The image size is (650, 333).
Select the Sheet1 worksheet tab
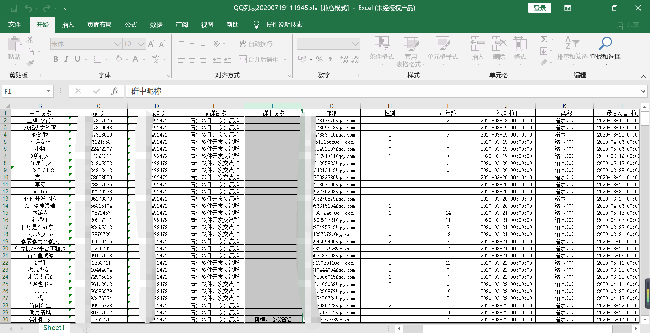[x=54, y=327]
